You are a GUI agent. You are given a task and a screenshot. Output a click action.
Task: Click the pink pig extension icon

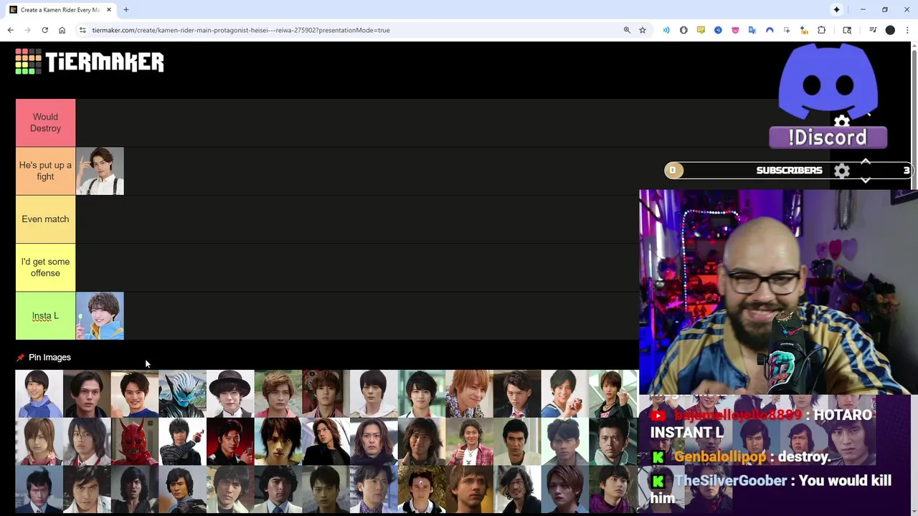point(735,30)
